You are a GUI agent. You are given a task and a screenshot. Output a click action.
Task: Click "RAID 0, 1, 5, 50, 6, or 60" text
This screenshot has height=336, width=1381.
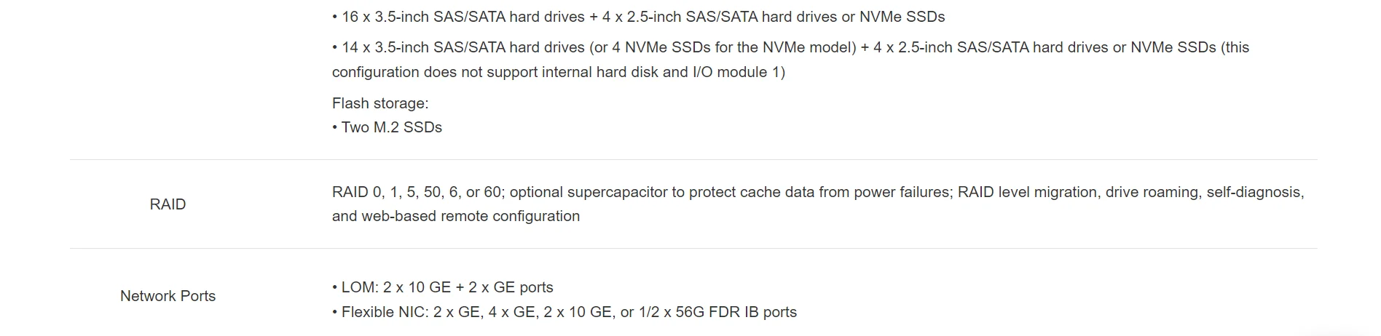coord(417,192)
